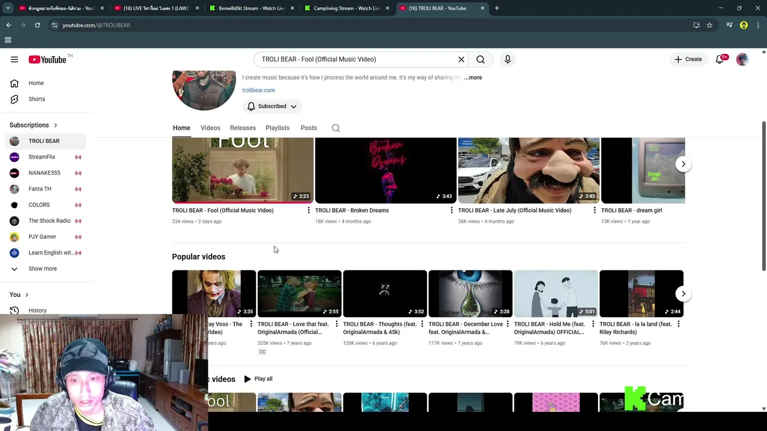Open the Chrome apps grid shortcut
The width and height of the screenshot is (767, 431).
8,40
